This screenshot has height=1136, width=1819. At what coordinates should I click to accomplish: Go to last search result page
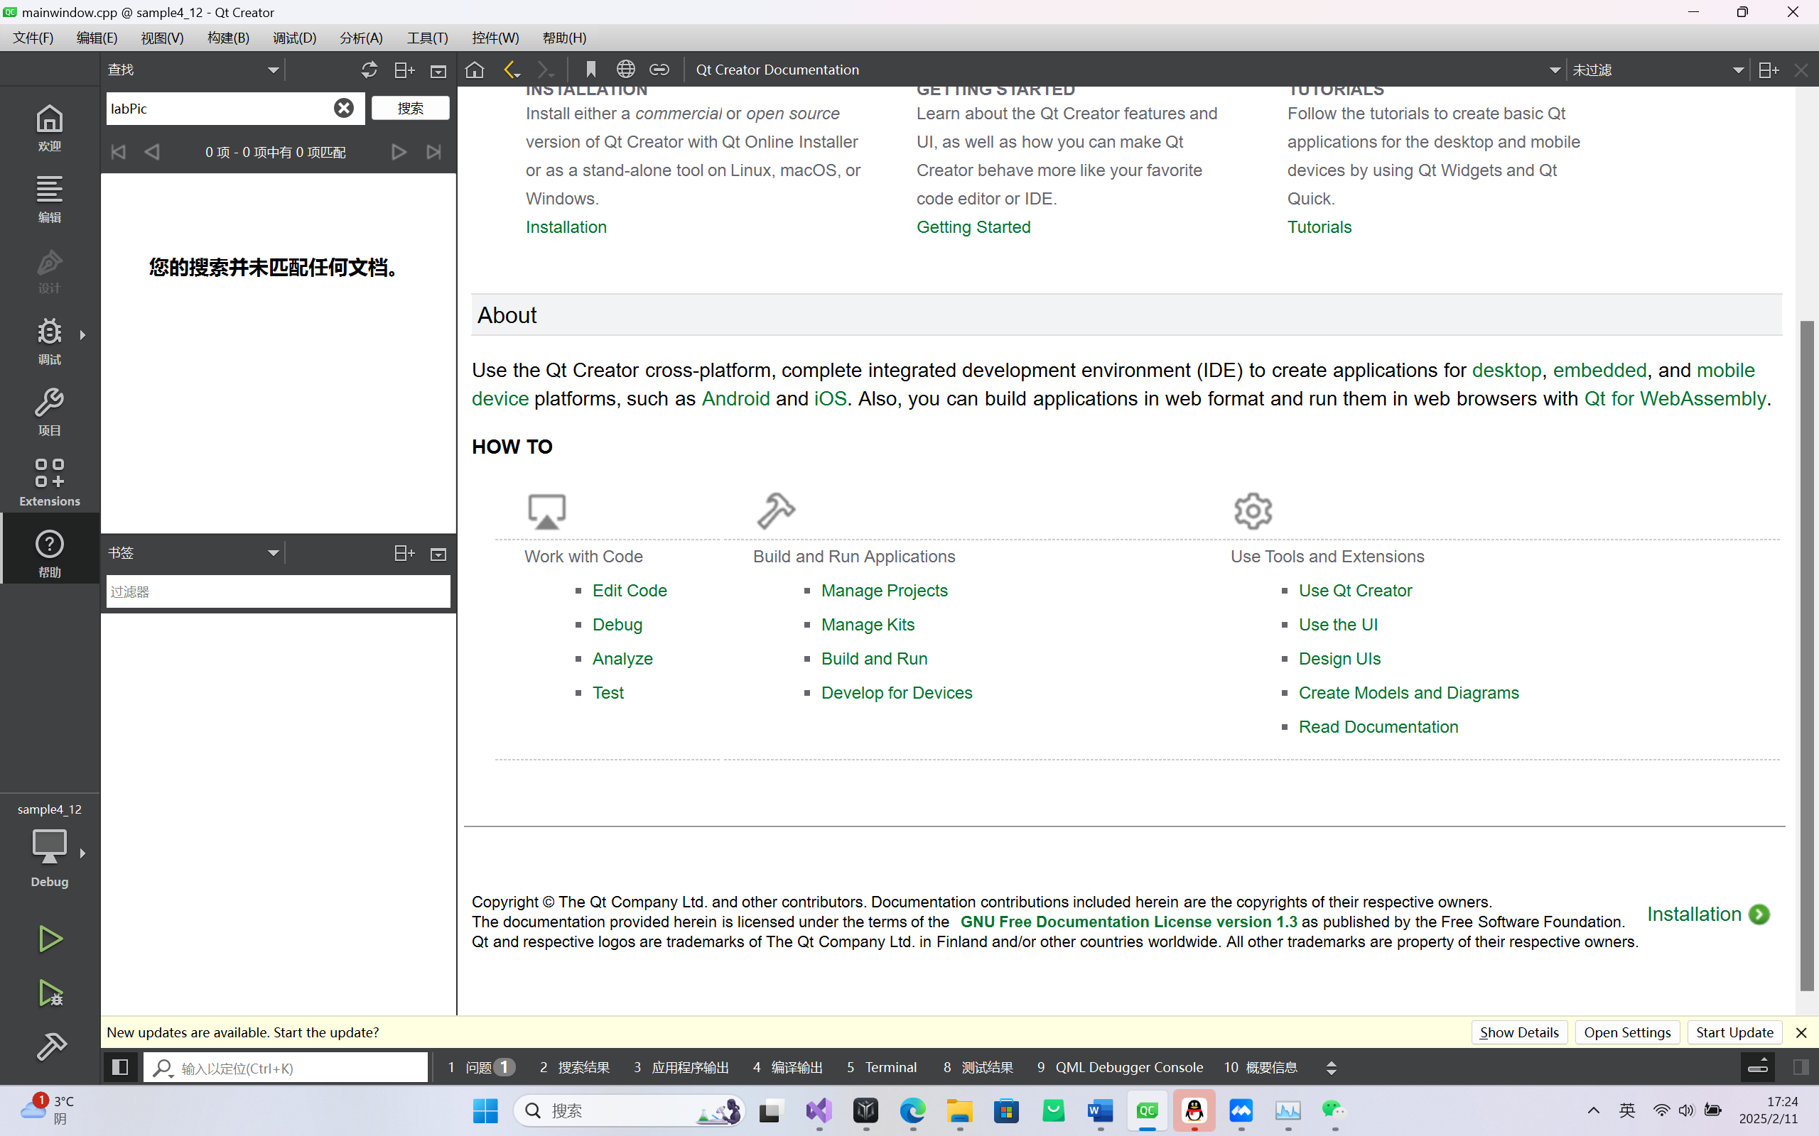tap(433, 152)
